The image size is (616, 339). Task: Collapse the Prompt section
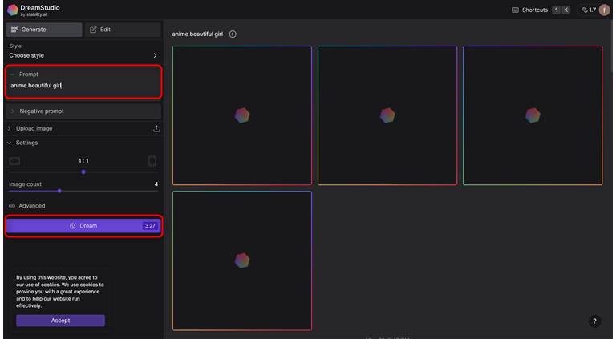tap(13, 75)
